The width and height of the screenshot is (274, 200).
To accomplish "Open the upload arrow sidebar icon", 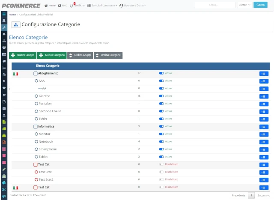I will [x=4, y=115].
